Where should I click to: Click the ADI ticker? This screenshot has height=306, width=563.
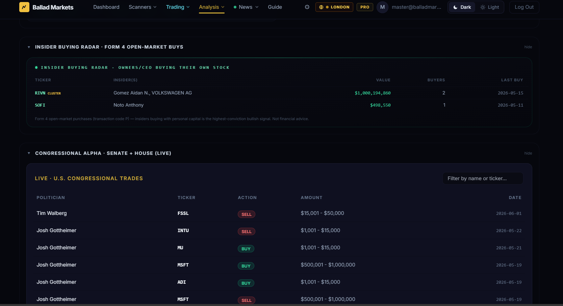[182, 282]
